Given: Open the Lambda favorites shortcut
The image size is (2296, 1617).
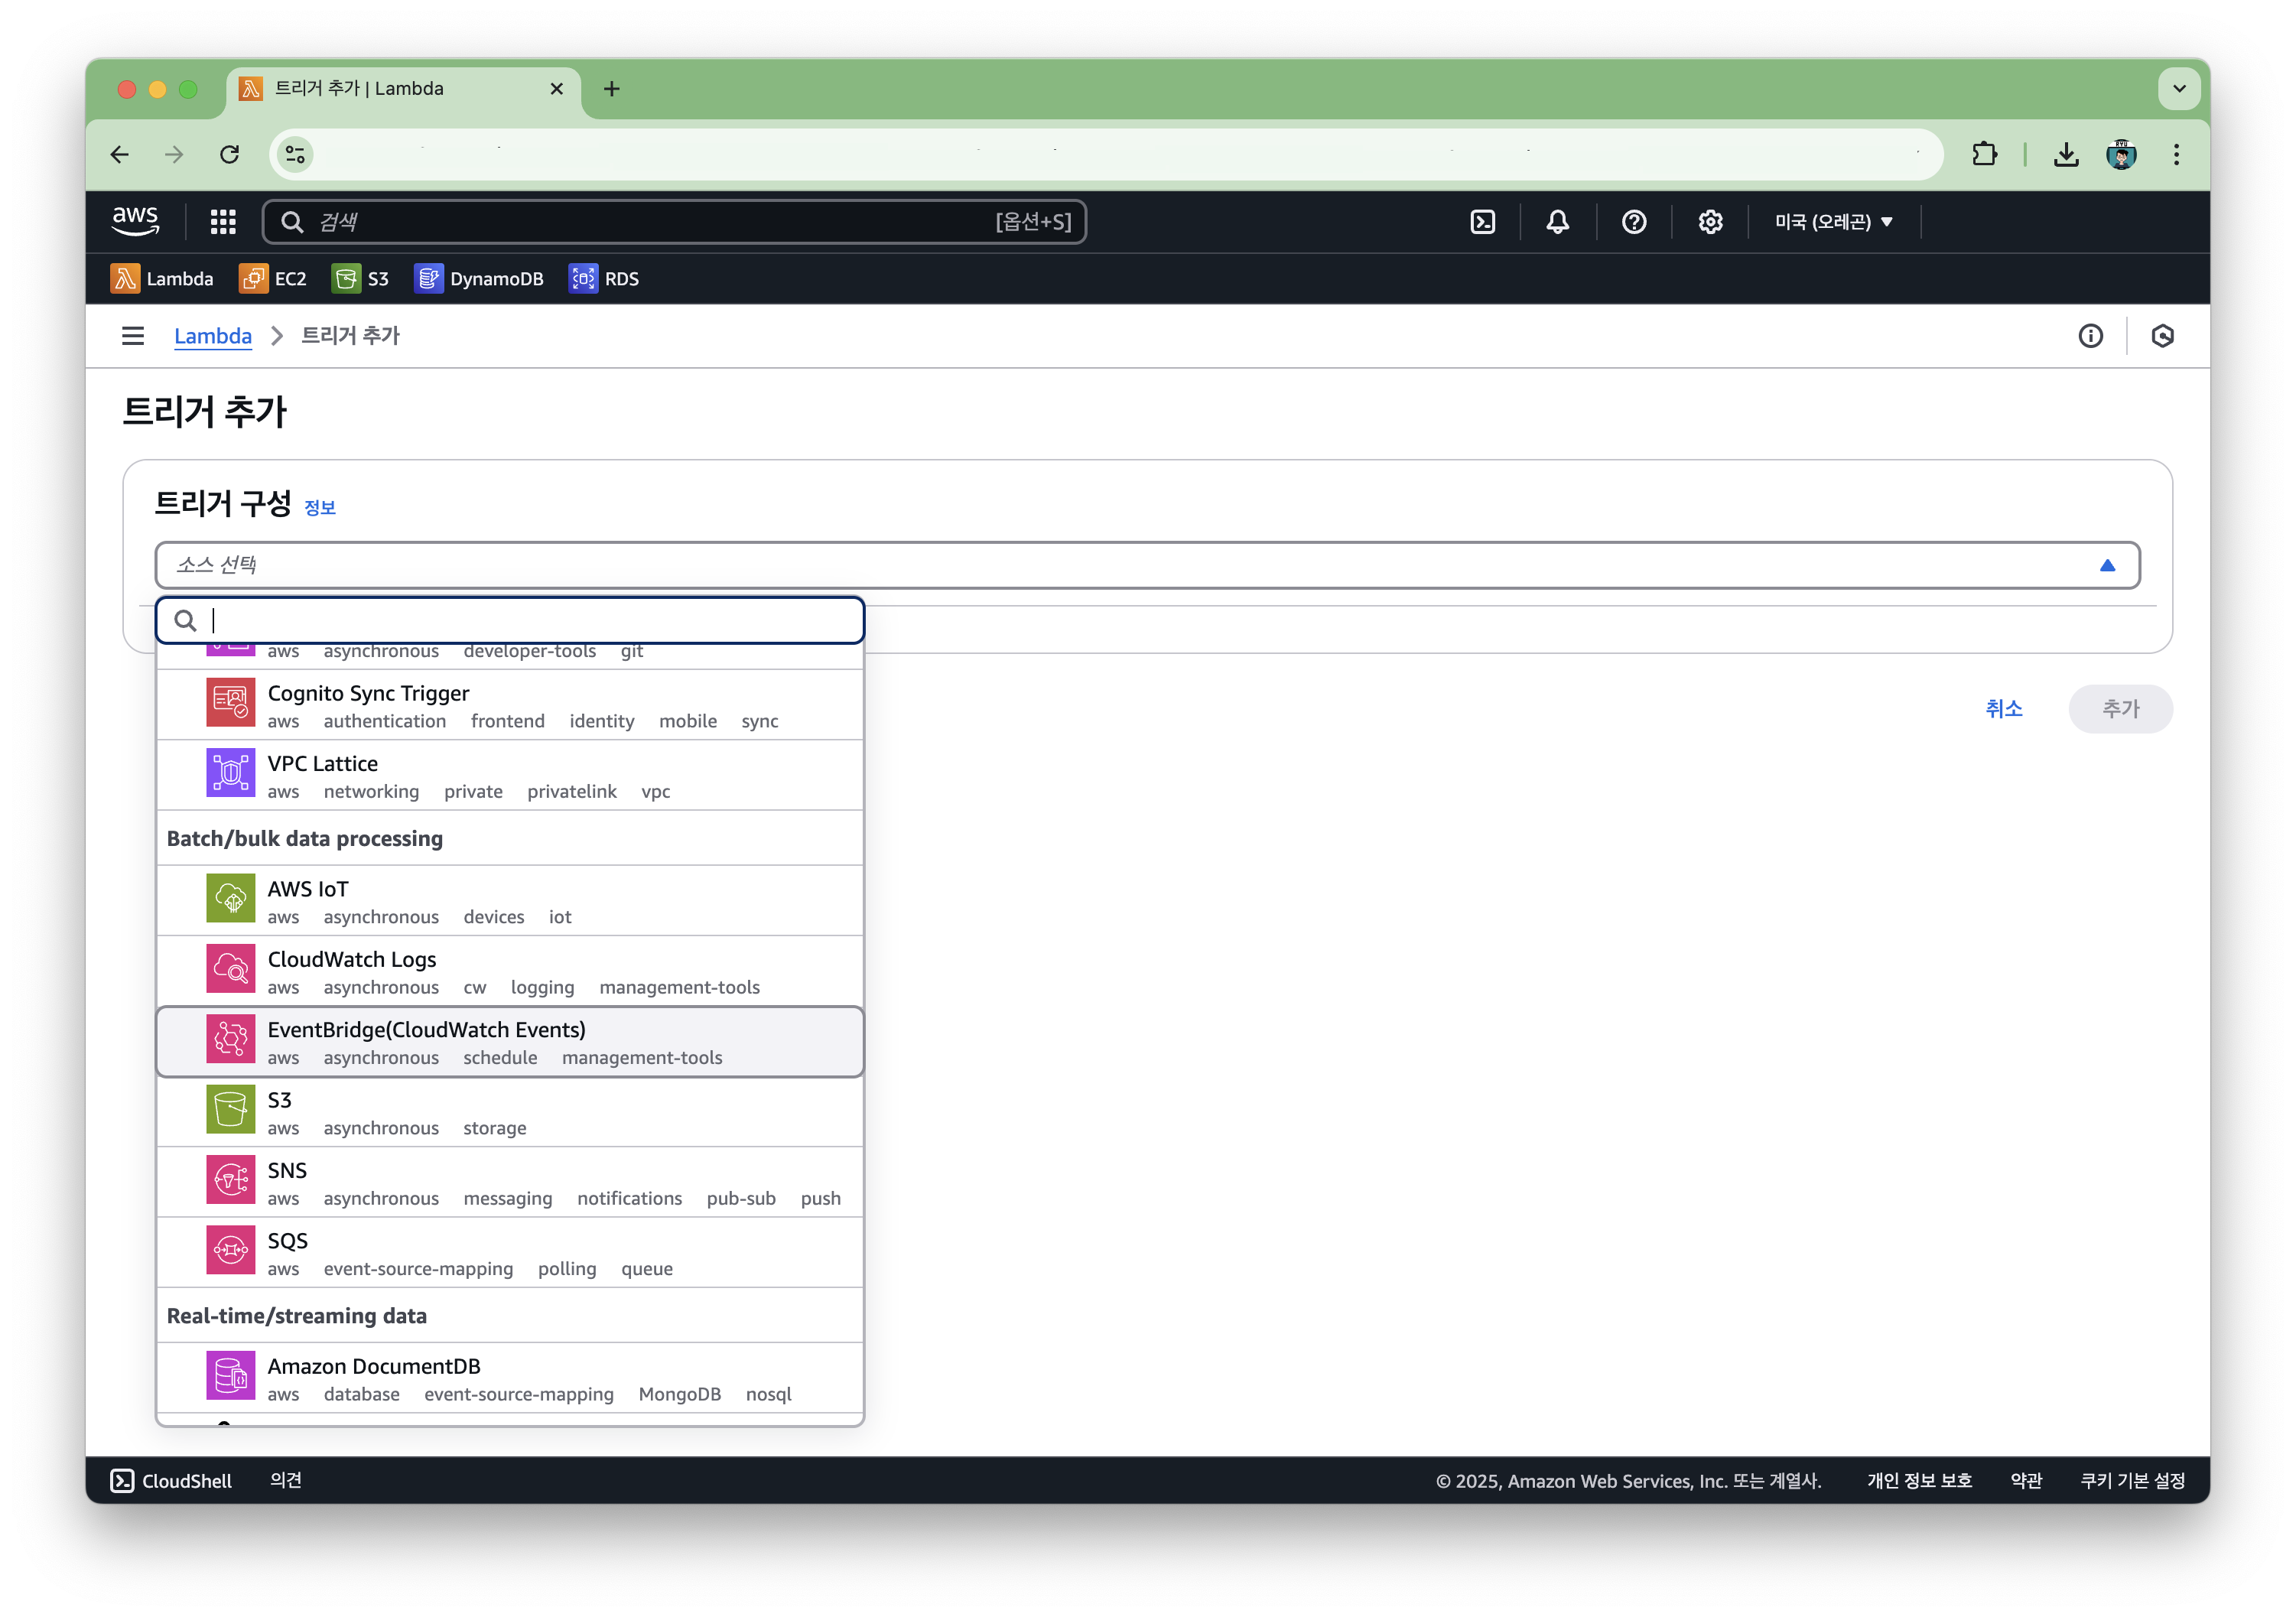Looking at the screenshot, I should [162, 279].
